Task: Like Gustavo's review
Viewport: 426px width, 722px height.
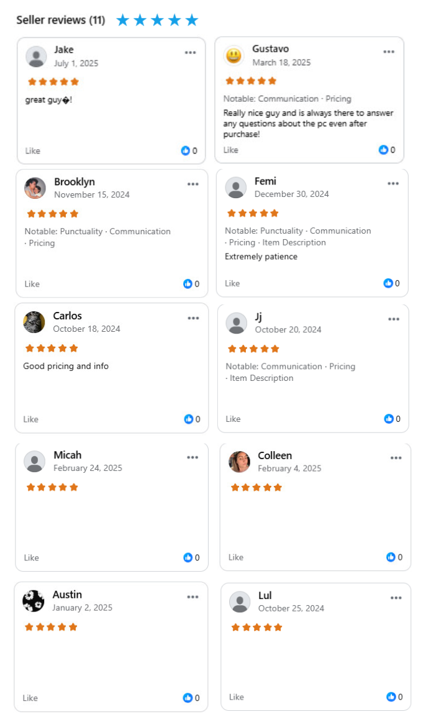Action: coord(231,150)
